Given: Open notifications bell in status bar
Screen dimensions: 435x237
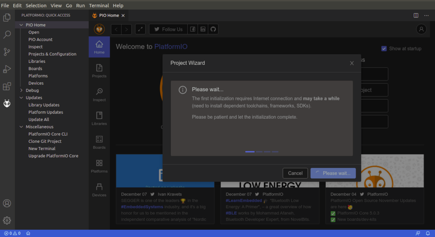Looking at the screenshot, I should (x=428, y=234).
